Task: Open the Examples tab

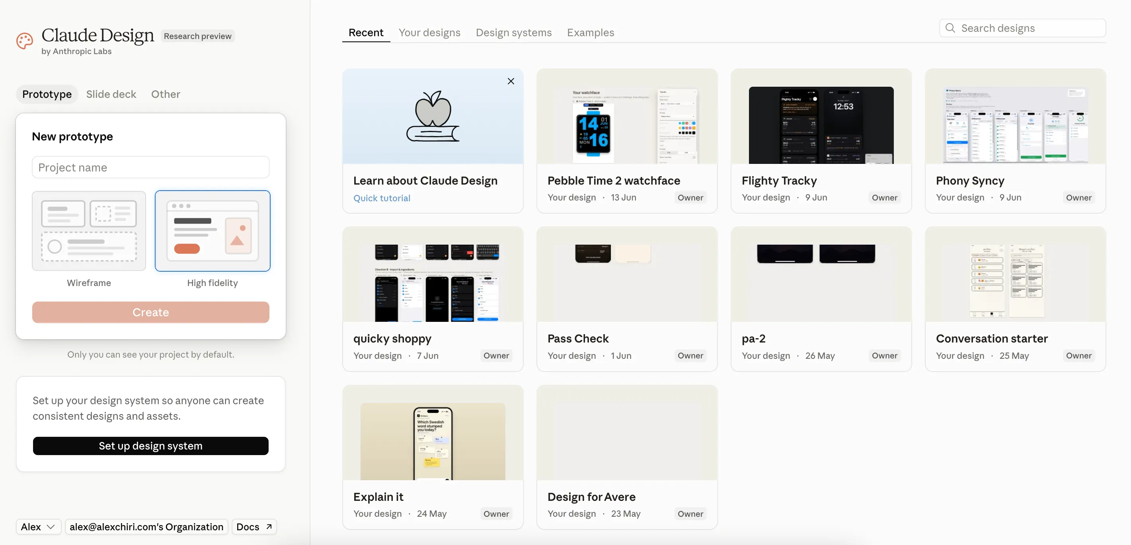Action: pos(590,33)
